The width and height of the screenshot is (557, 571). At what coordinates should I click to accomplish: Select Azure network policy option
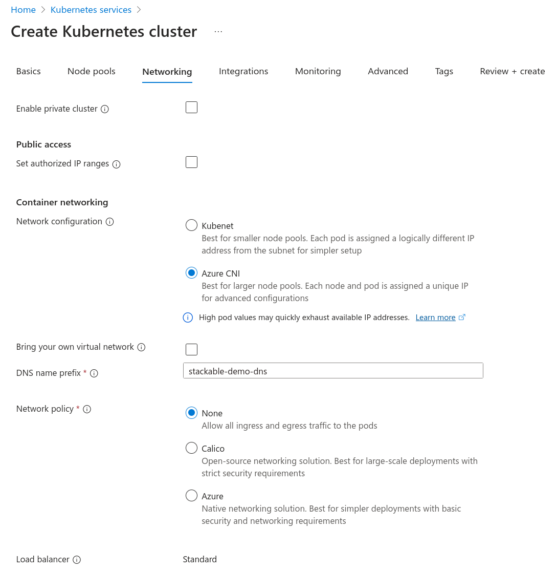[x=191, y=496]
